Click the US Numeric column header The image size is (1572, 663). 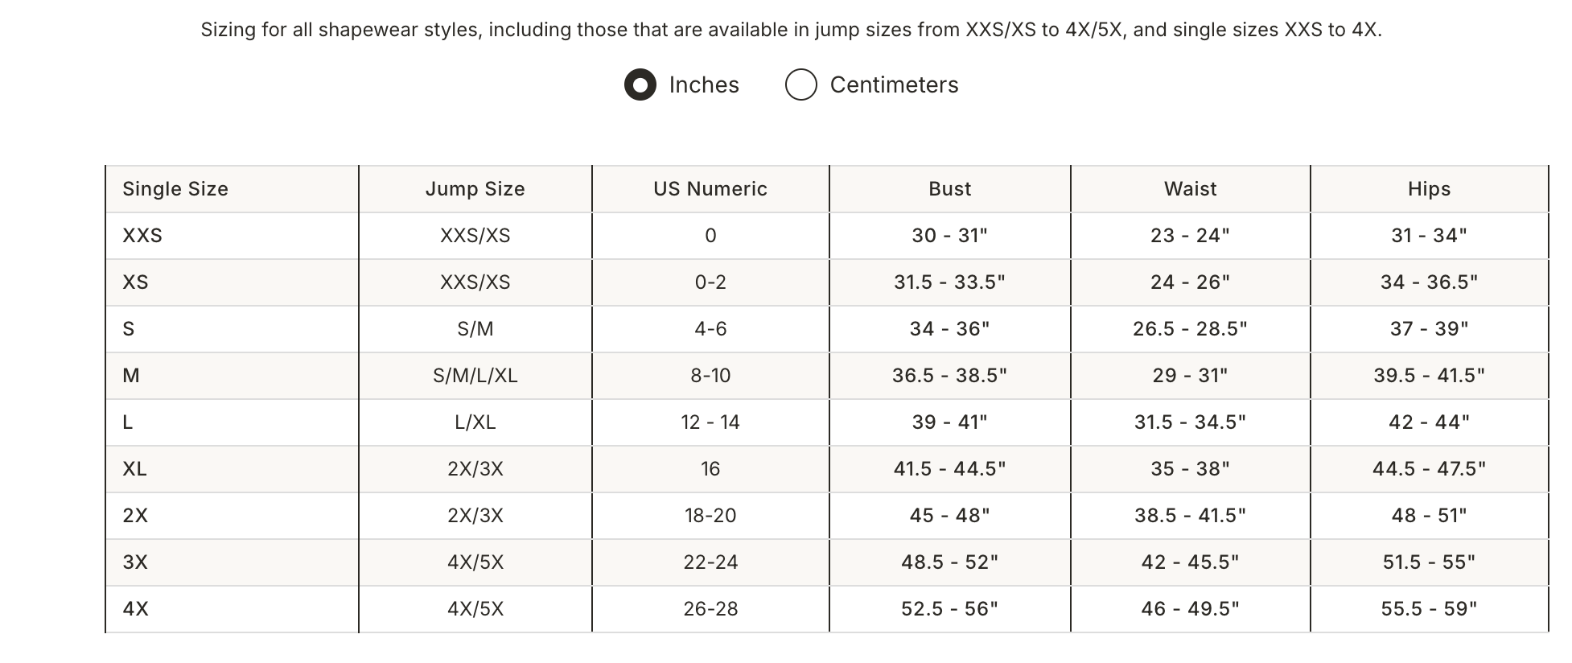click(x=710, y=189)
